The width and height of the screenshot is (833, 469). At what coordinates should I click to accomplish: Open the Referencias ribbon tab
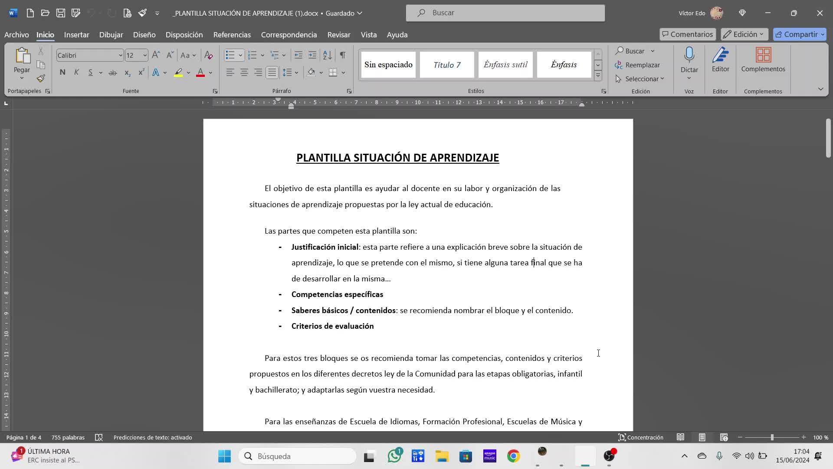click(232, 35)
